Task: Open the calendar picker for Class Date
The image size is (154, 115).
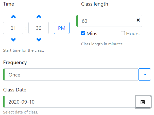Action: (x=143, y=102)
